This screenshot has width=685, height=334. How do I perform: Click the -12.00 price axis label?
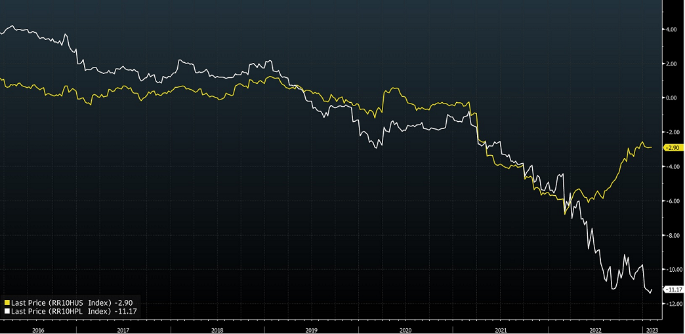click(671, 304)
